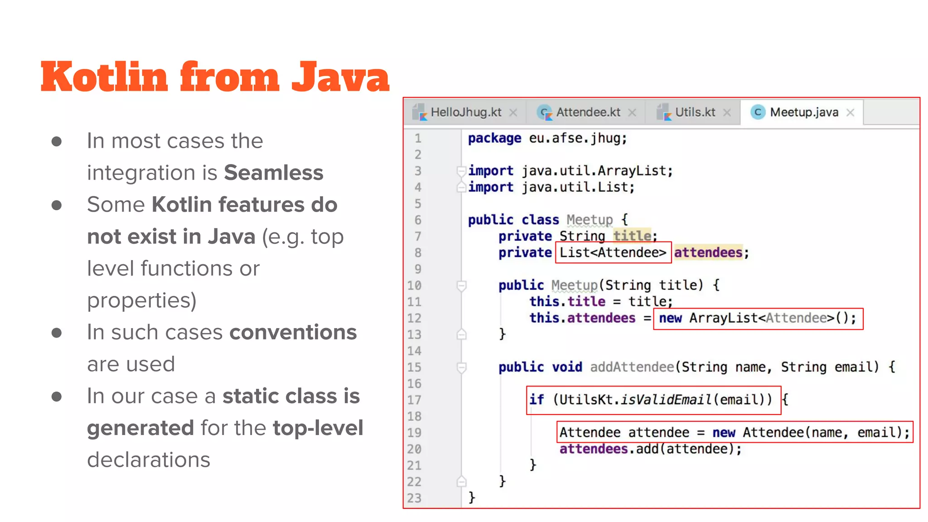The height and width of the screenshot is (522, 928).
Task: Click the highlighted attendees field on line 8
Action: pyautogui.click(x=708, y=252)
